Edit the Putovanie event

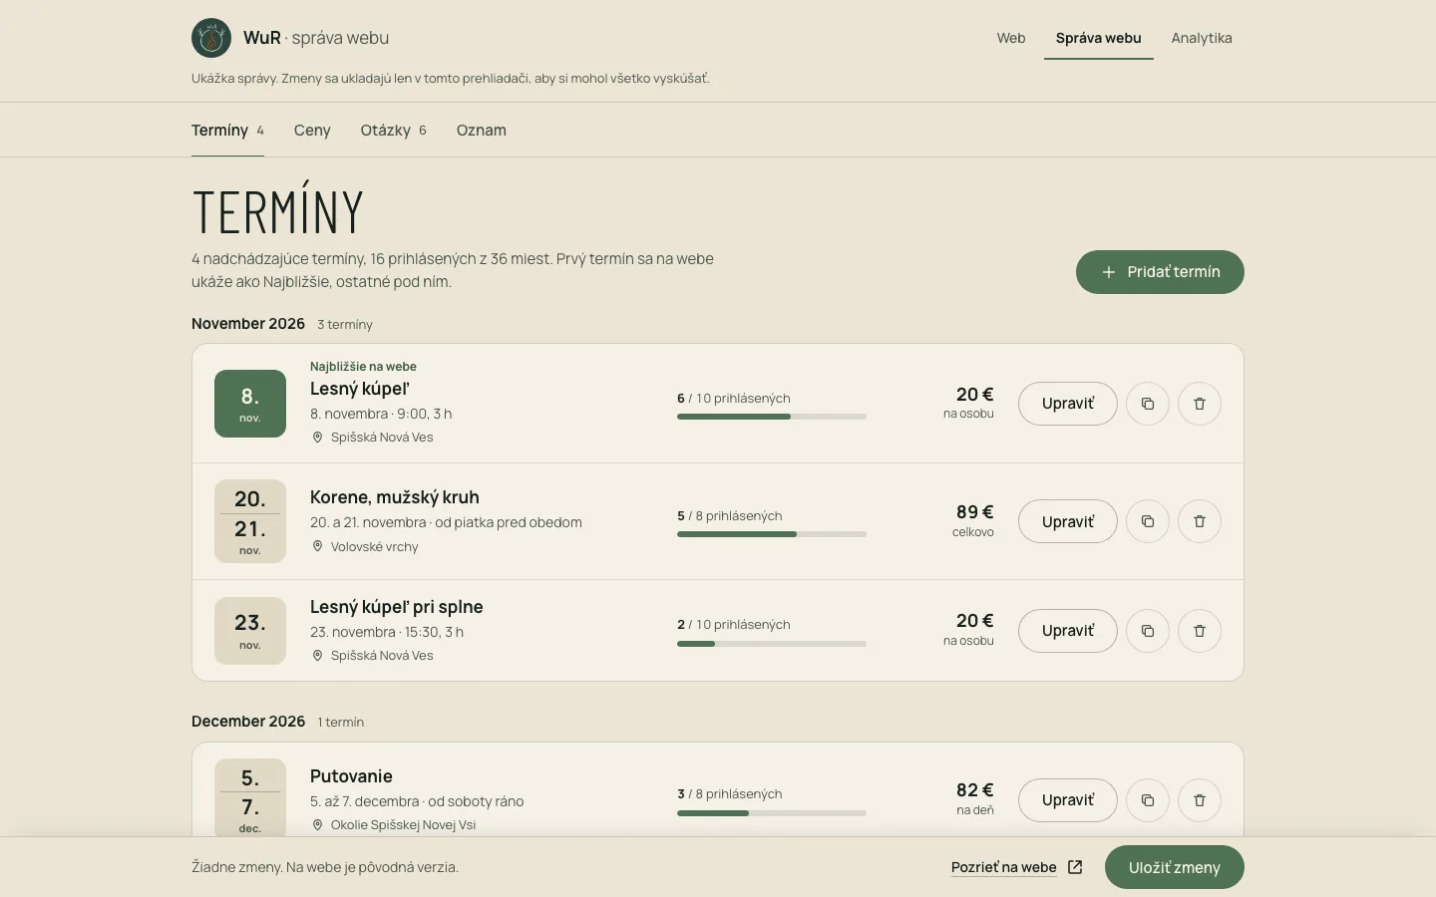pos(1068,800)
